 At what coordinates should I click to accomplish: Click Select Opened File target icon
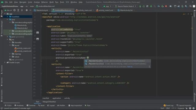(x=14, y=10)
